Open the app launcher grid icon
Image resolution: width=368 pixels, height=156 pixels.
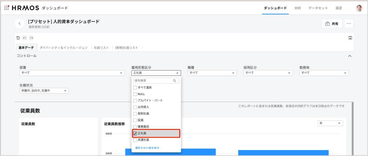tap(6, 8)
